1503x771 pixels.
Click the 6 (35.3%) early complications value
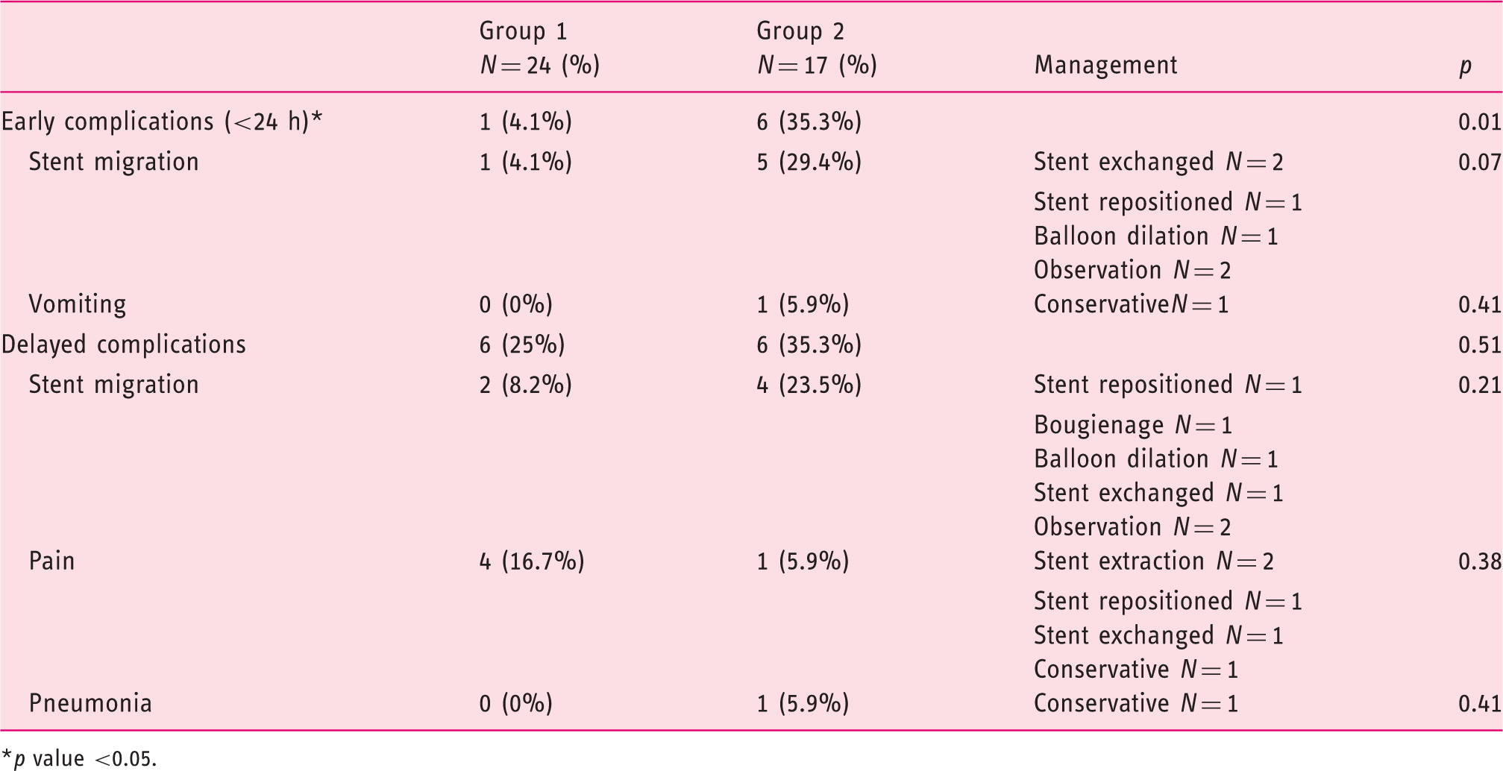tap(809, 122)
